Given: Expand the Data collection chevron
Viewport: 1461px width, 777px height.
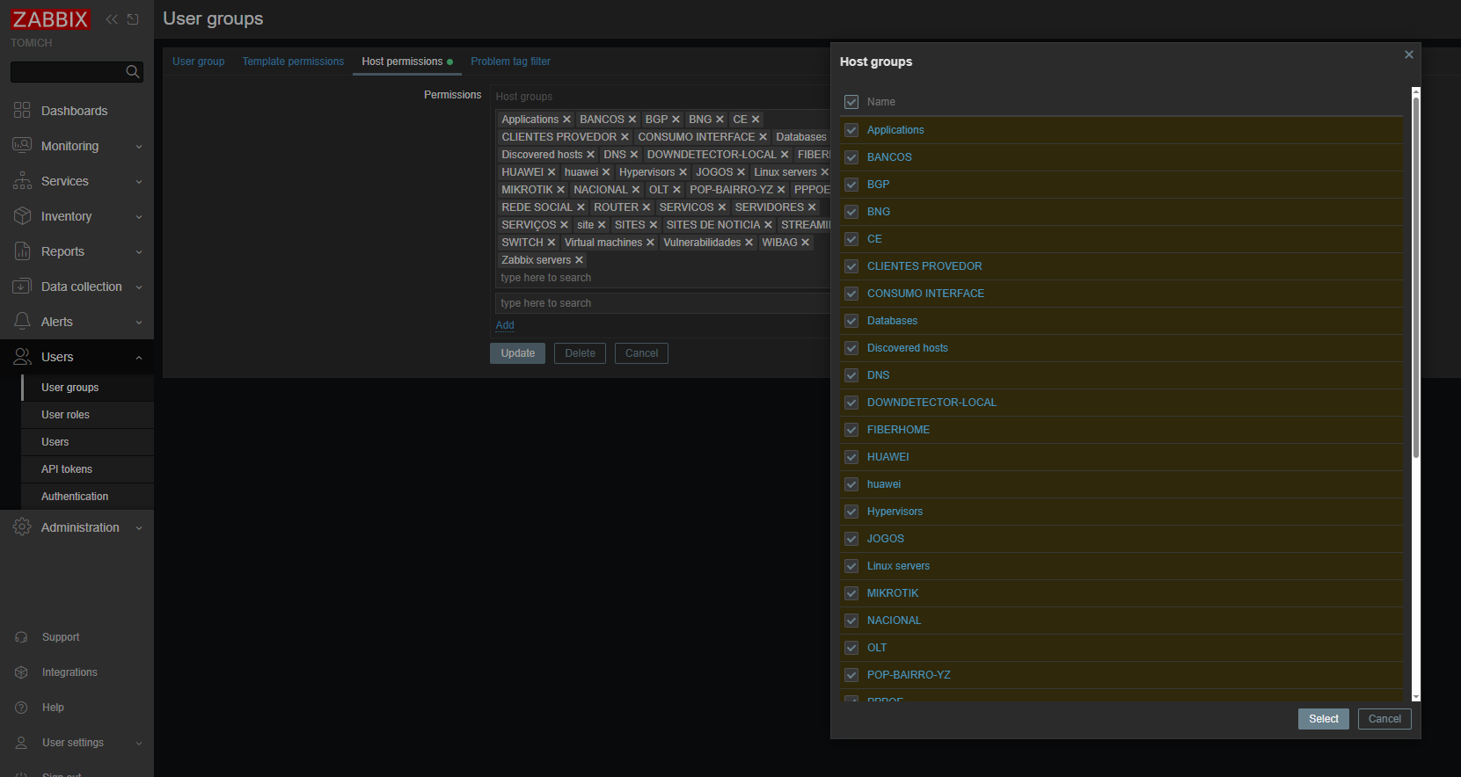Looking at the screenshot, I should pos(139,287).
